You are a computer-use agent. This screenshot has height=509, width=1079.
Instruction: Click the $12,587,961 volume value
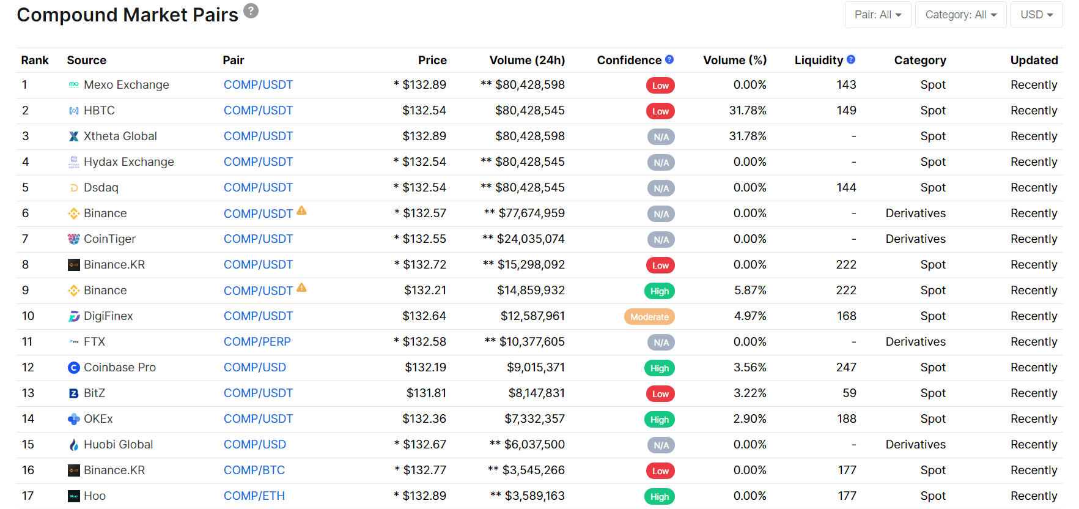tap(532, 316)
